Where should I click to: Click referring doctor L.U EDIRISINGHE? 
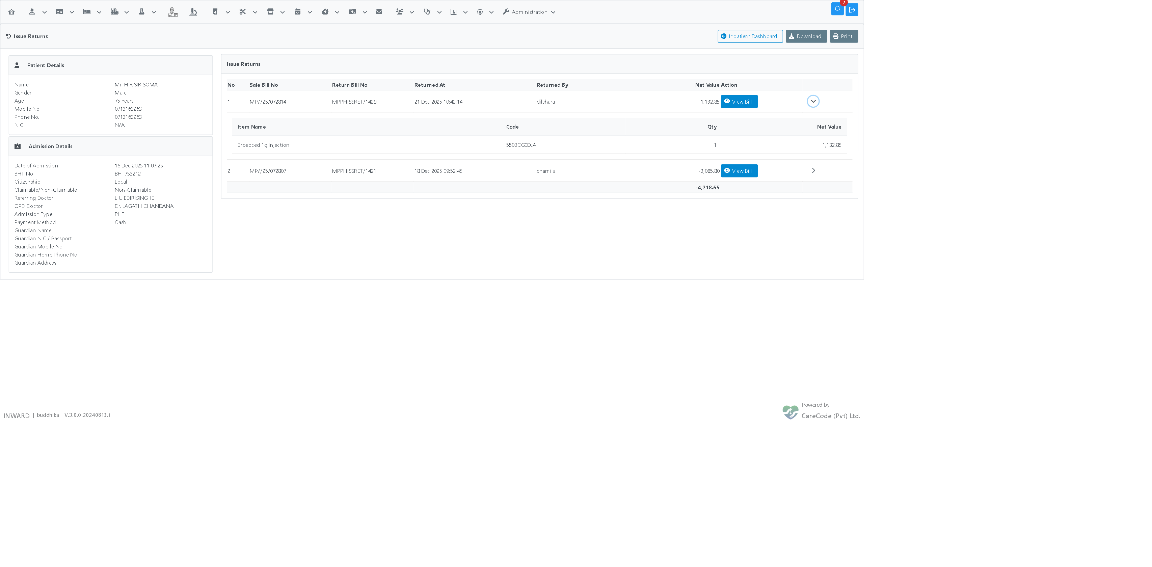[134, 198]
